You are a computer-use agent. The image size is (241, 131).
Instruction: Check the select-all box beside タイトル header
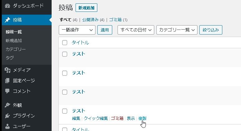point(65,43)
